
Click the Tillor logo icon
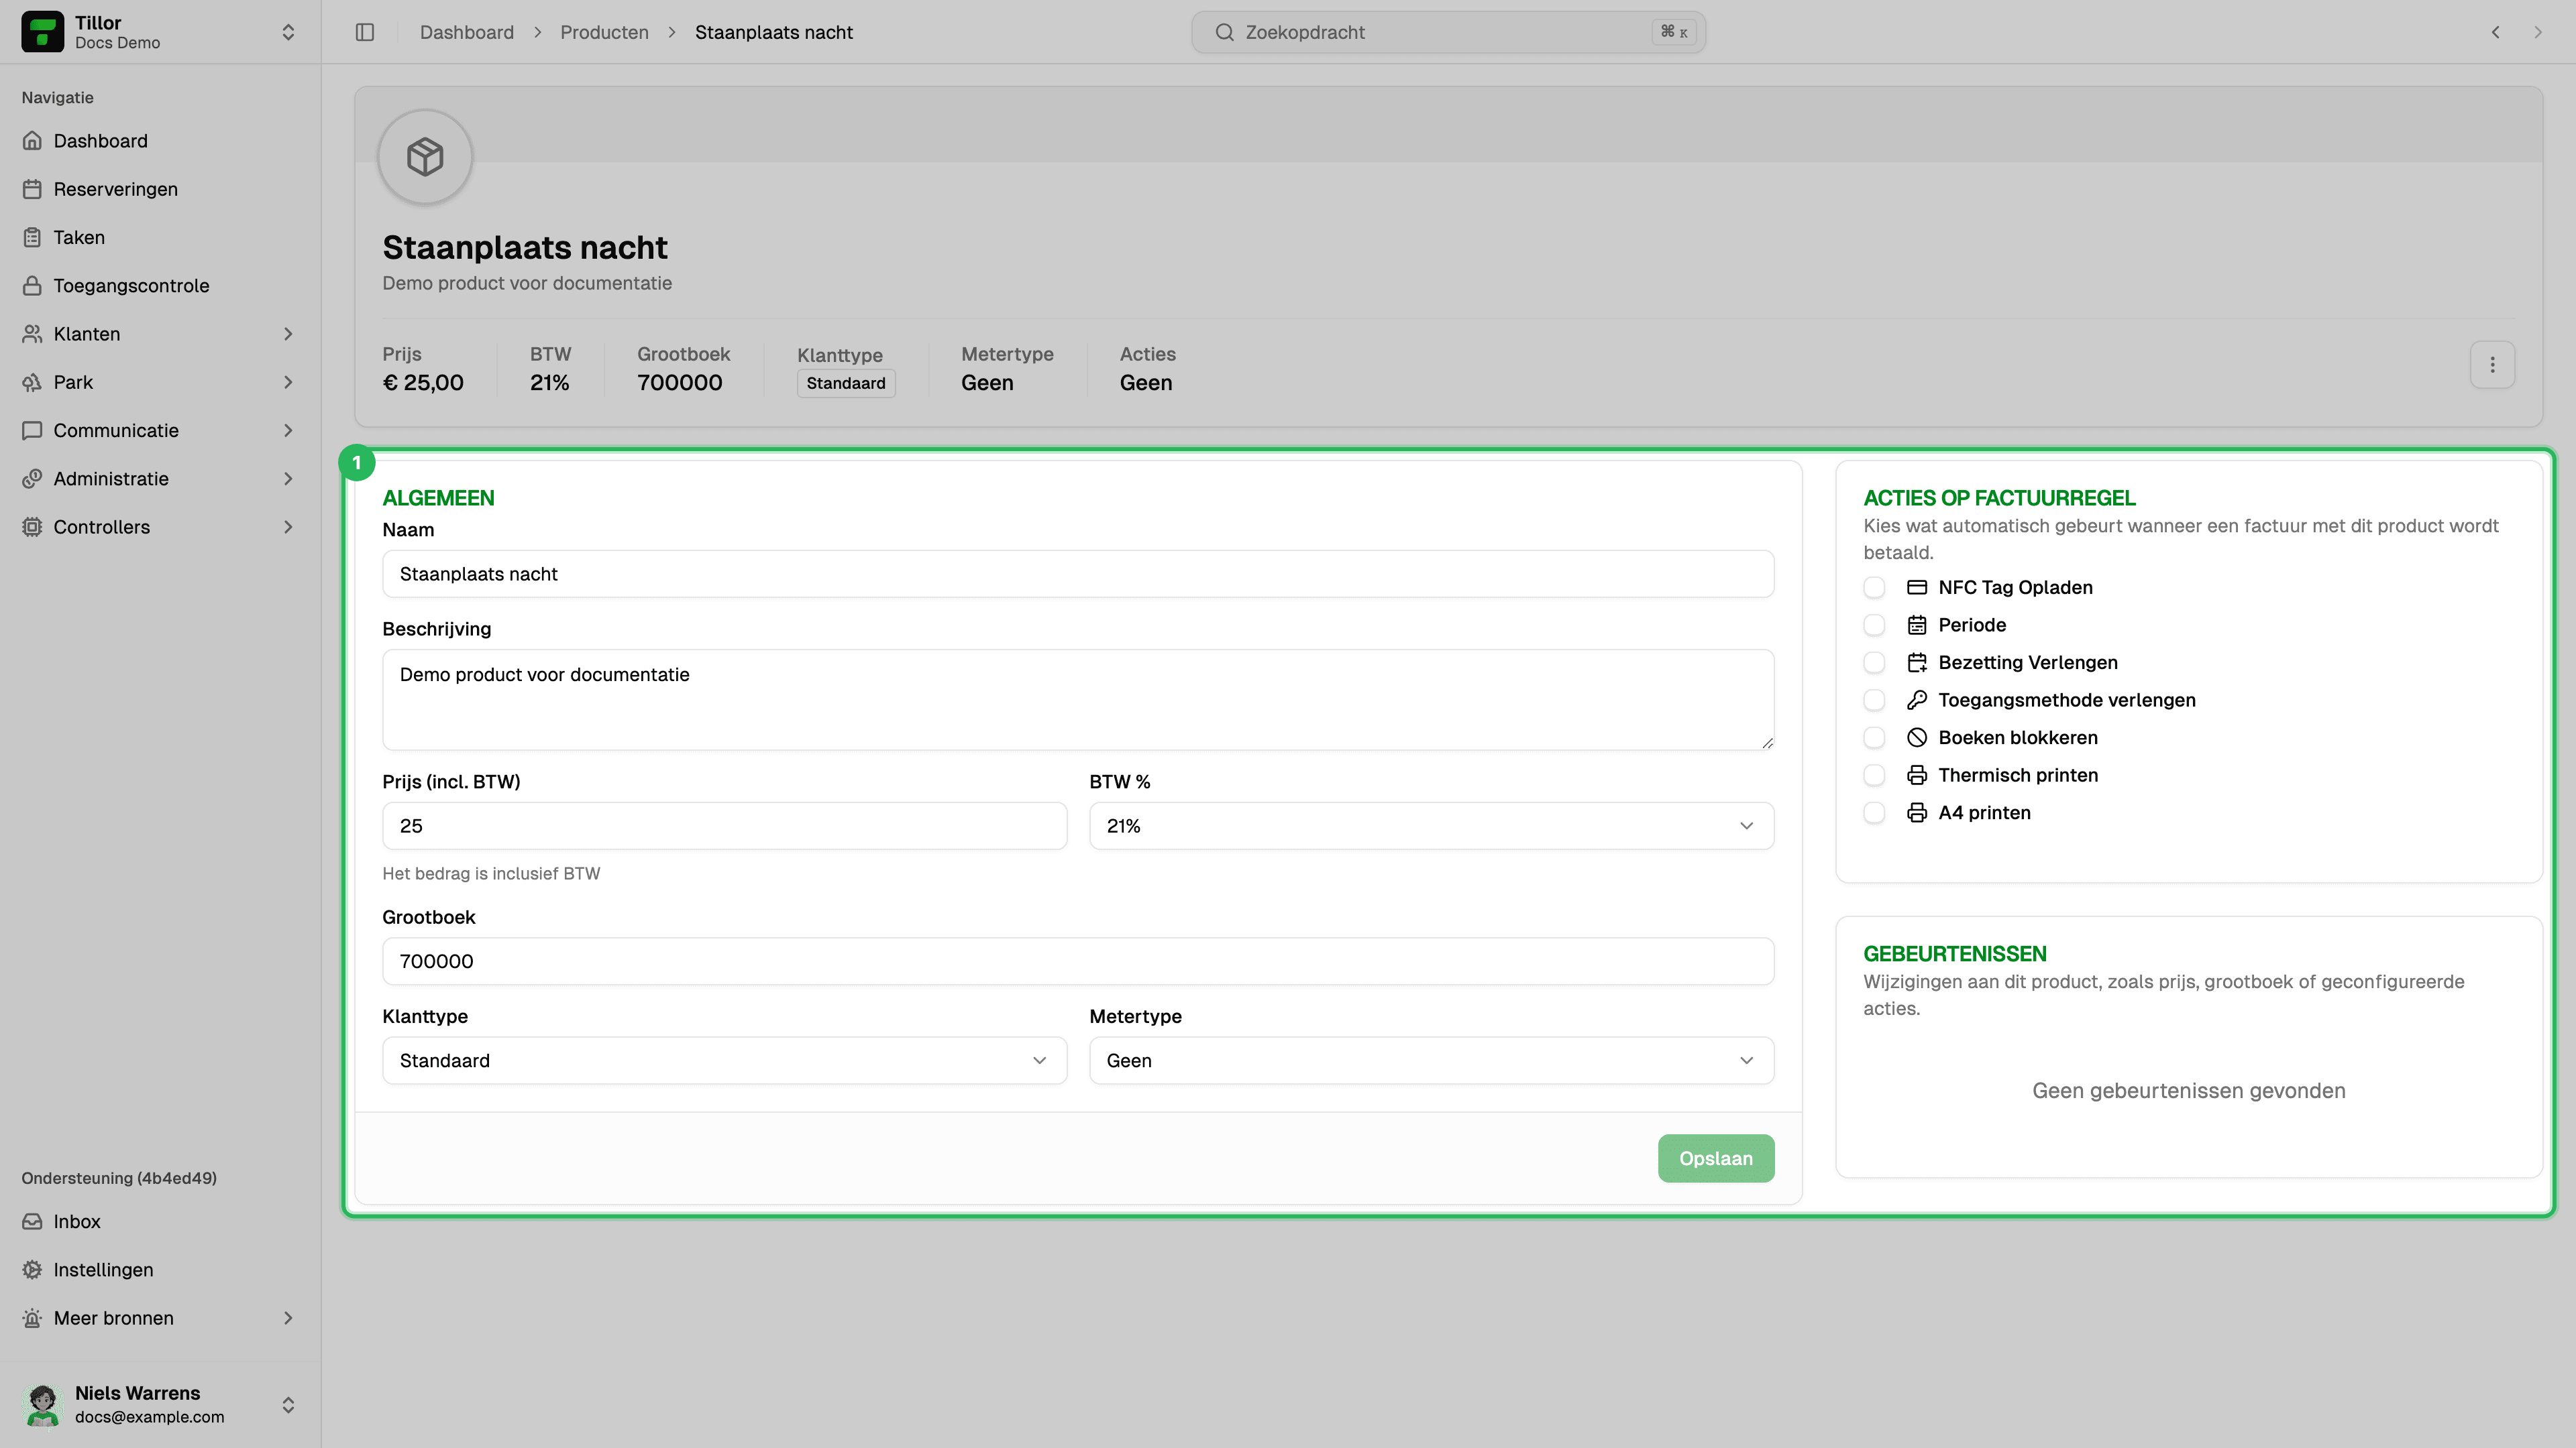(42, 32)
